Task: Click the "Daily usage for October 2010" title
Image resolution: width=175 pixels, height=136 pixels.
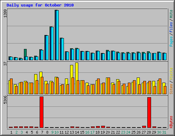Action: coord(40,5)
